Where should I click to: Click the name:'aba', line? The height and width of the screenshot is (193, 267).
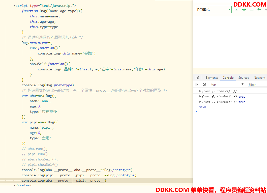pyautogui.click(x=41, y=101)
